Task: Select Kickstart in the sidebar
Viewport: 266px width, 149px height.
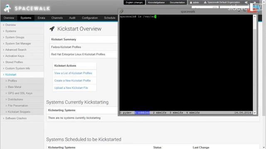Action: (10, 74)
